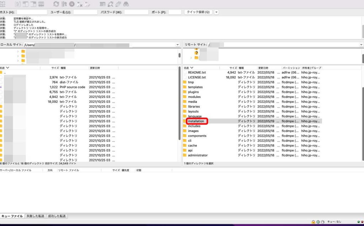Switch to the 成功した転送 tab
This screenshot has width=364, height=226.
click(x=57, y=216)
